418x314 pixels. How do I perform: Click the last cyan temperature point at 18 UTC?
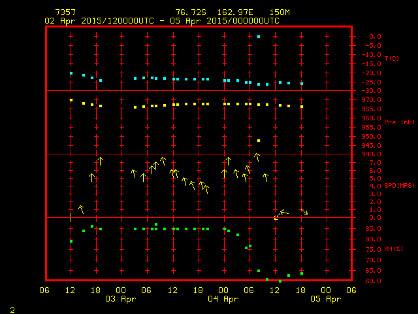302,84
